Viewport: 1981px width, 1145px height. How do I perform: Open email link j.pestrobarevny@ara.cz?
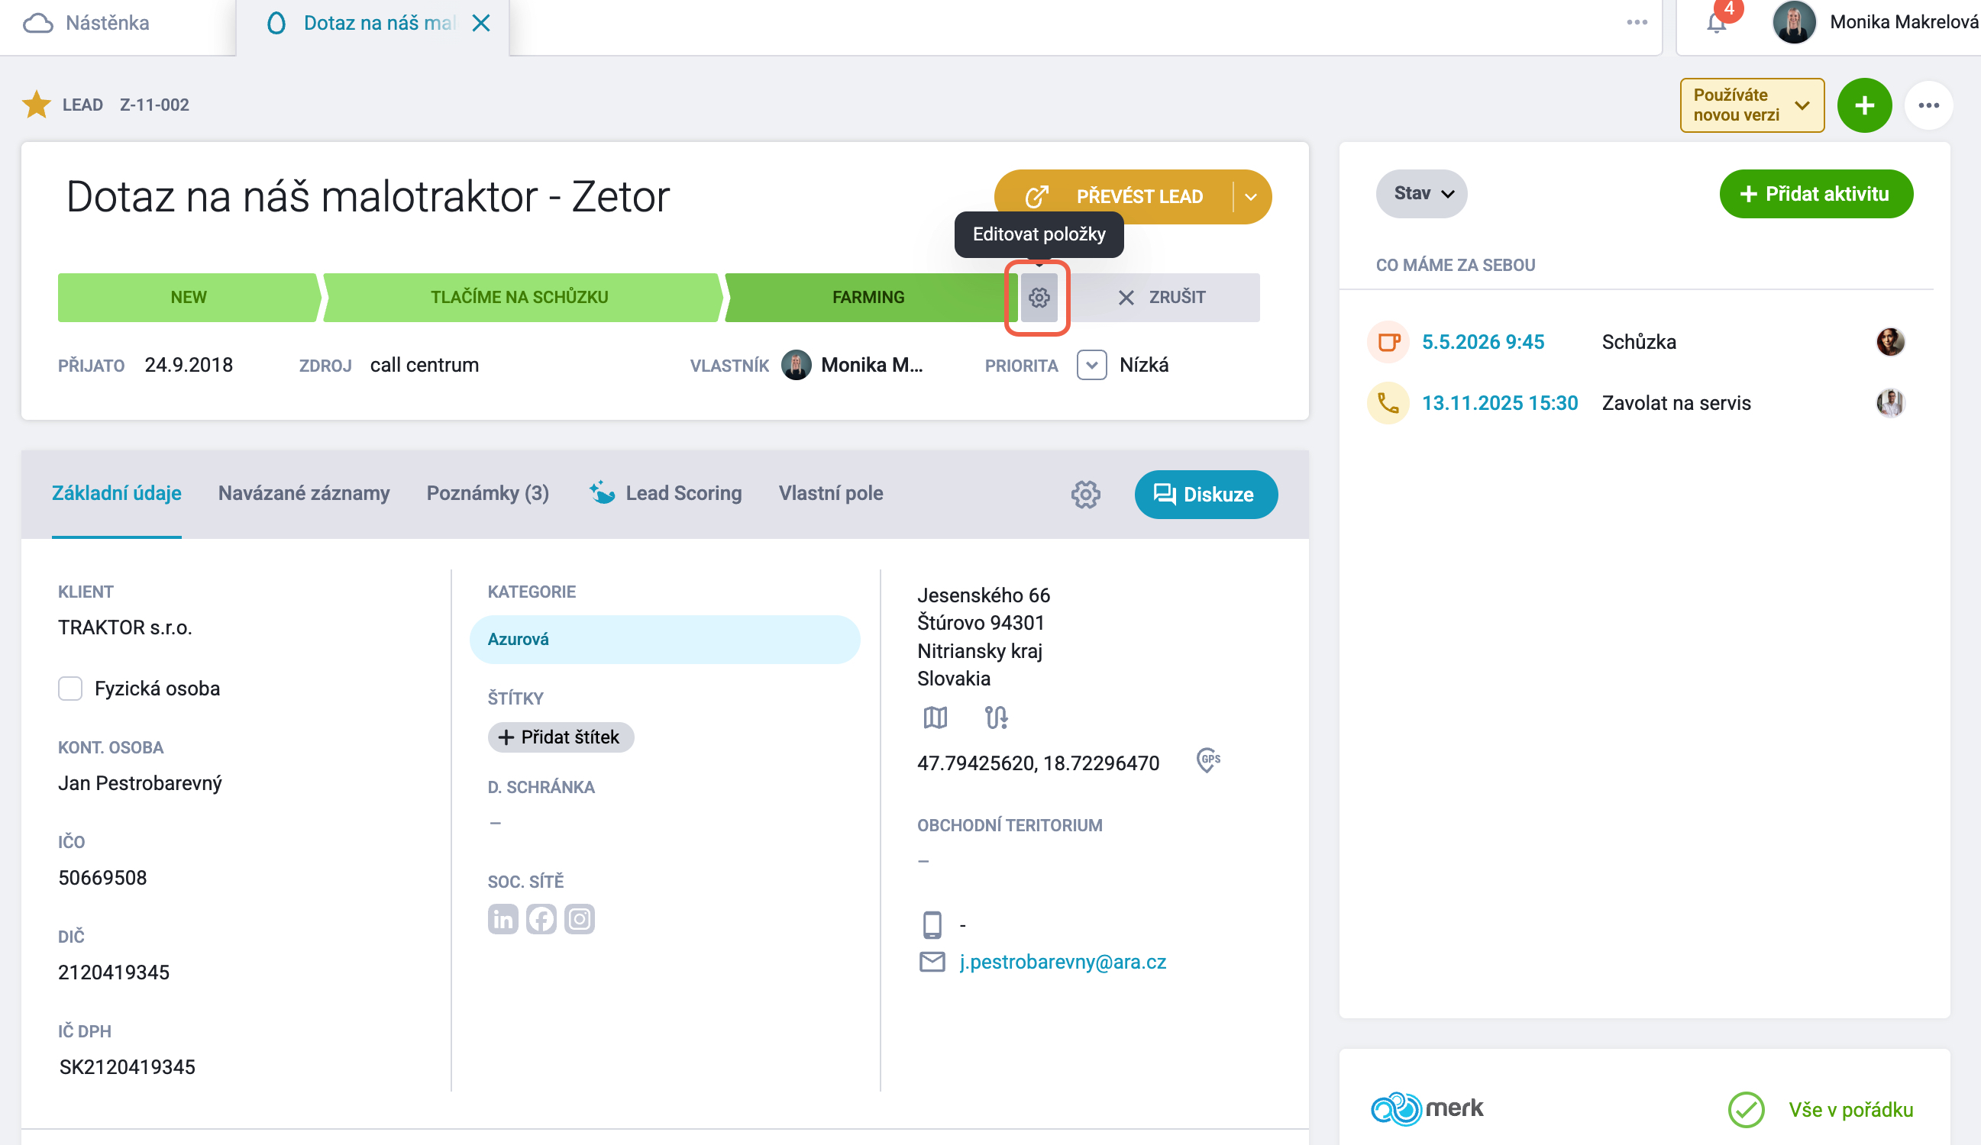(x=1063, y=963)
